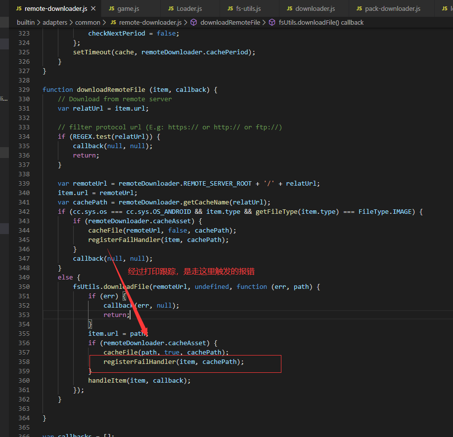
Task: Open the downloader.js tab
Action: pos(315,9)
